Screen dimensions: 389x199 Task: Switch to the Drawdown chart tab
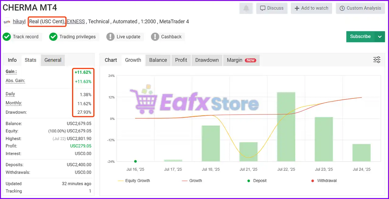[207, 60]
